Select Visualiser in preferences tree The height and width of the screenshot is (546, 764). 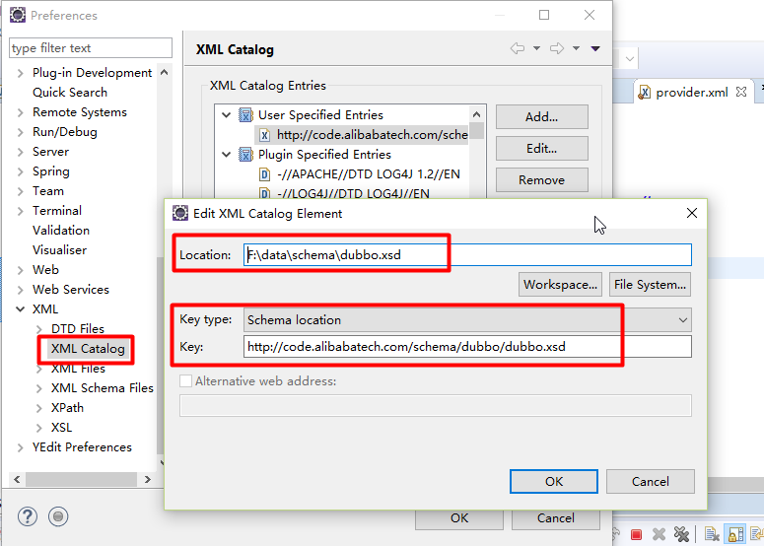(x=59, y=250)
